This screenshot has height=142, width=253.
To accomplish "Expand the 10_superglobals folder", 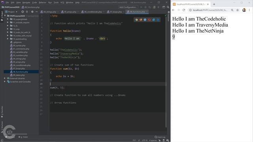I will click(8, 19).
